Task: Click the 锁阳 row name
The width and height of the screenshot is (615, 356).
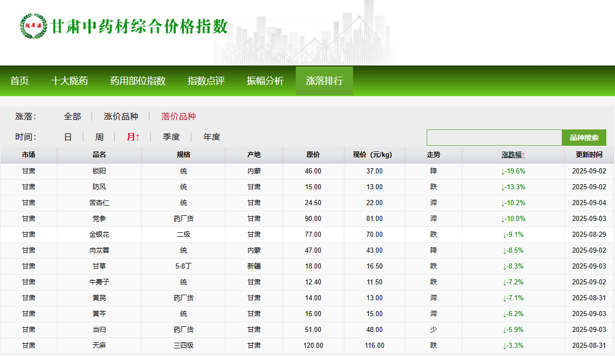Action: pos(99,171)
